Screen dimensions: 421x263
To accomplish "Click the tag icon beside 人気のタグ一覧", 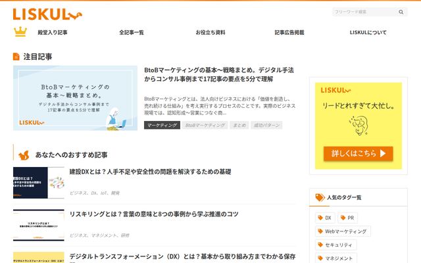I will 320,197.
